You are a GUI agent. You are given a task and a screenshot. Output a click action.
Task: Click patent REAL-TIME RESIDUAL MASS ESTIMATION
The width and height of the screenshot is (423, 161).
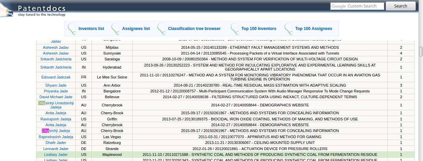(260, 85)
